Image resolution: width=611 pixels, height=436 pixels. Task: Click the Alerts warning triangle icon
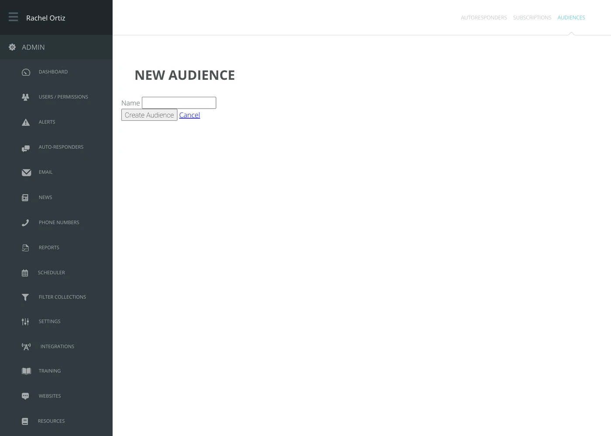pos(26,122)
